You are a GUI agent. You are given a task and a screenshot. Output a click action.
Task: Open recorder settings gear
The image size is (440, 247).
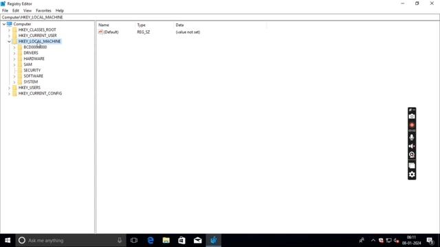click(x=412, y=174)
